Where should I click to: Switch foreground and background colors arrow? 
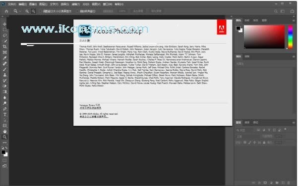pos(6,148)
